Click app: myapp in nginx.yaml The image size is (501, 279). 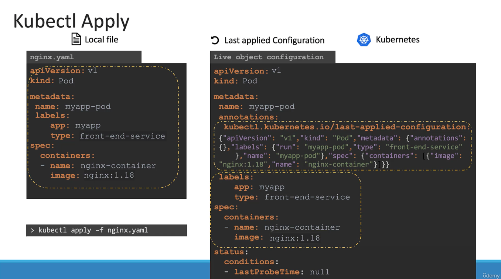75,125
